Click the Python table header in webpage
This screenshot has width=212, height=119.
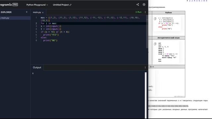169,13
